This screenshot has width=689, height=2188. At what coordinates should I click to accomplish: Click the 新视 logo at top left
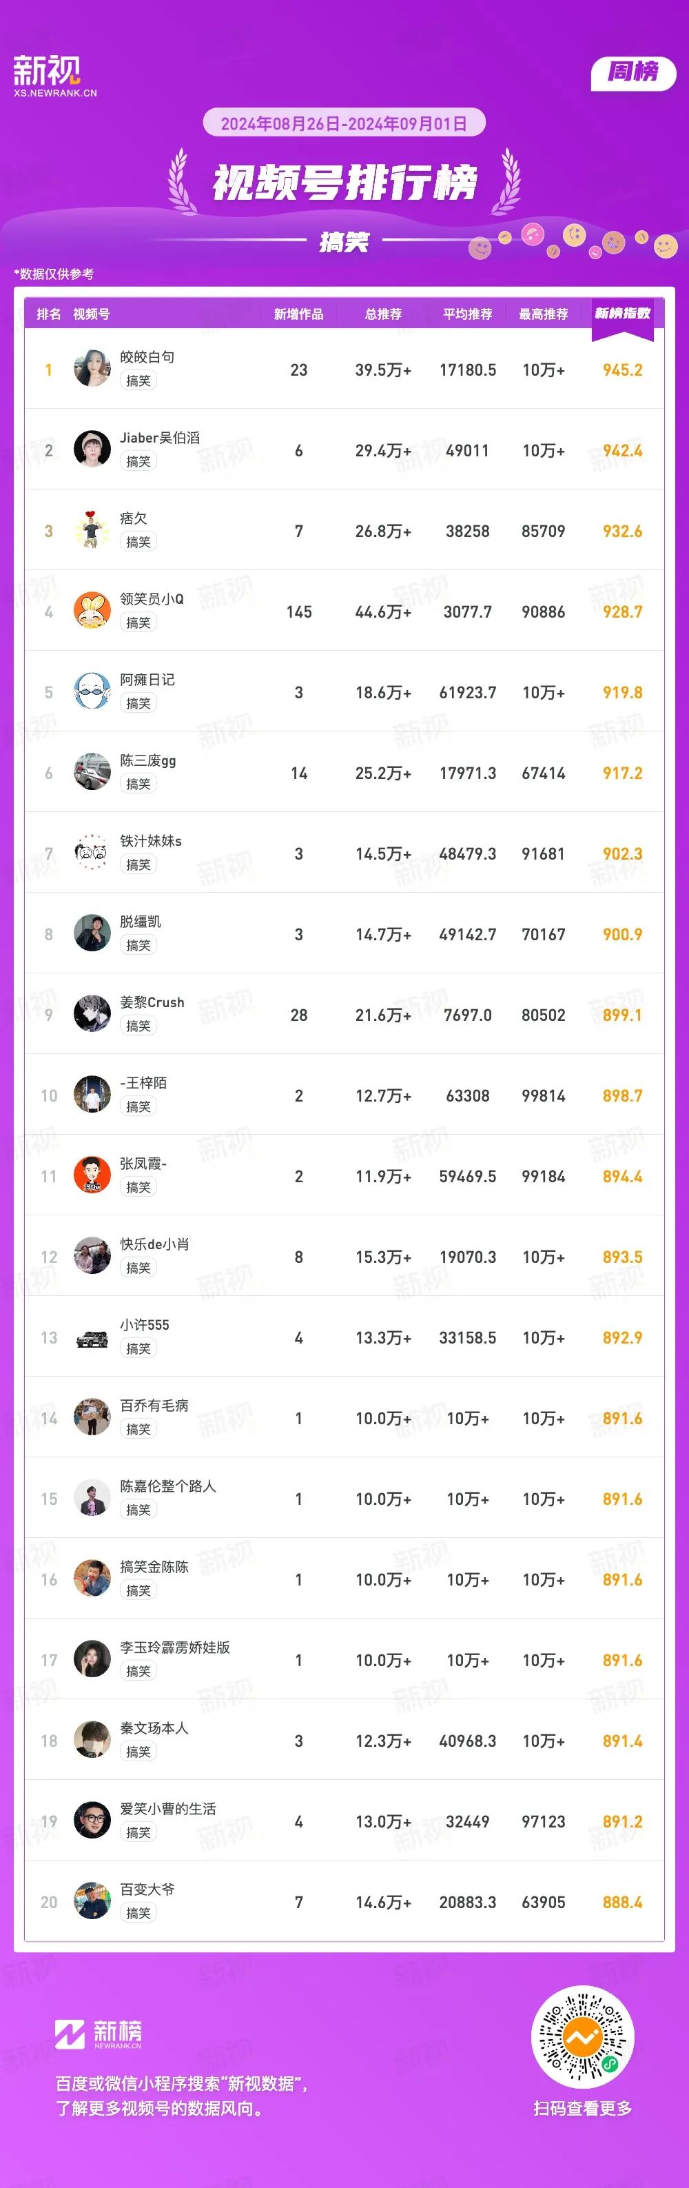(x=55, y=76)
